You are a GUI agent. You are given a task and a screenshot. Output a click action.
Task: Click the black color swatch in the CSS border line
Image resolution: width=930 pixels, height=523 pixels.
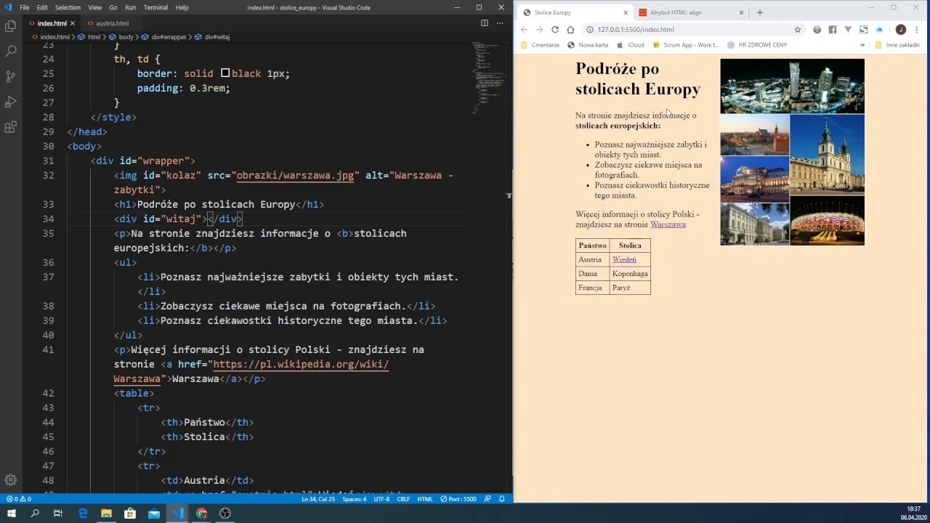point(225,73)
